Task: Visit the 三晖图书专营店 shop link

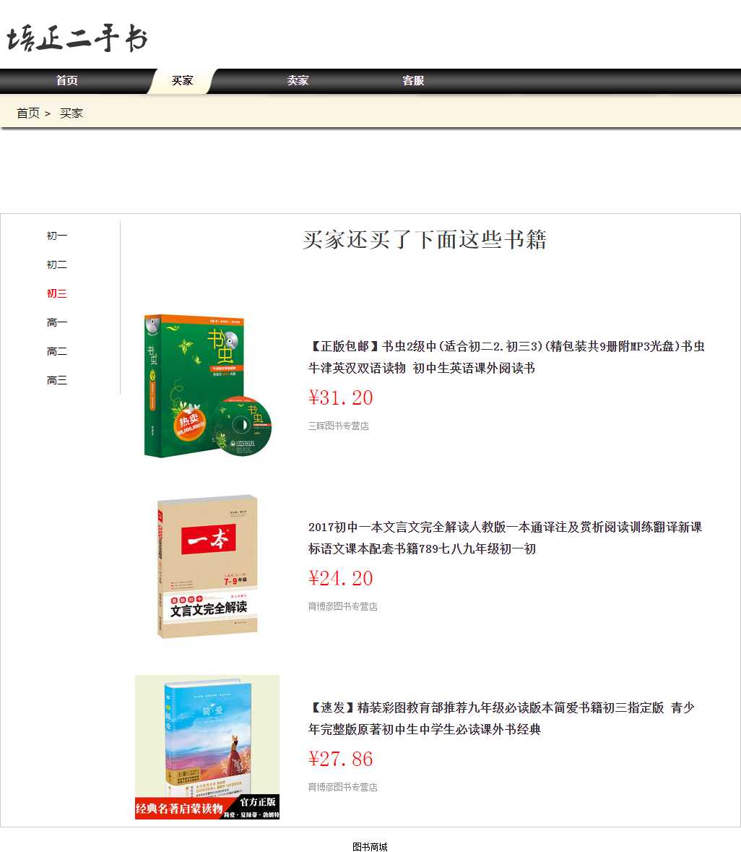Action: point(339,426)
